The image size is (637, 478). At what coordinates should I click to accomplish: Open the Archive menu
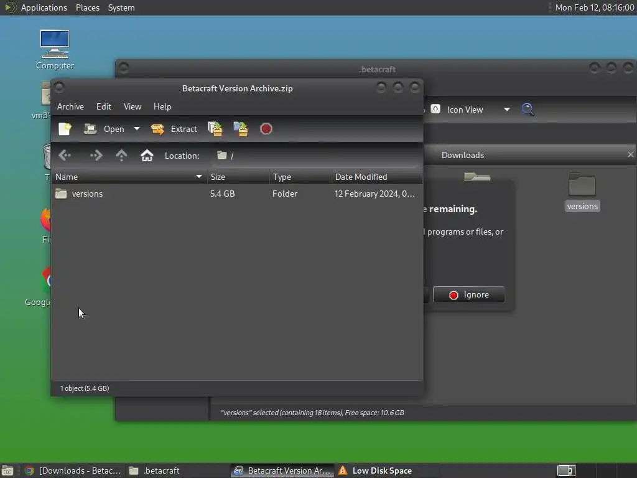point(71,106)
